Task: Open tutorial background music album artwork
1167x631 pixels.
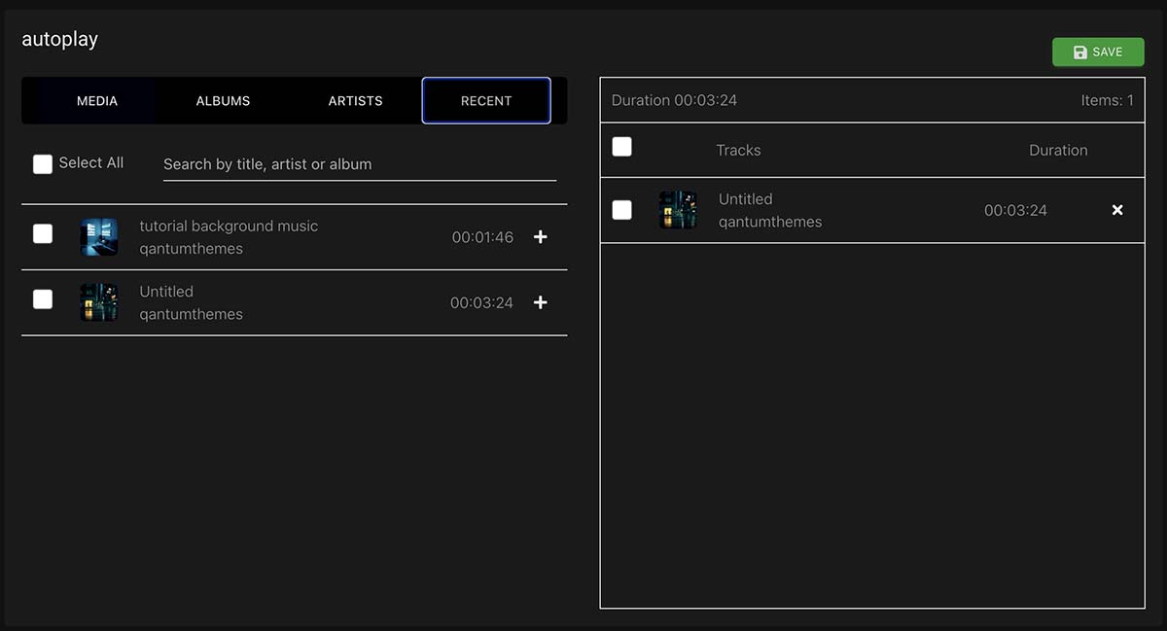Action: (x=98, y=237)
